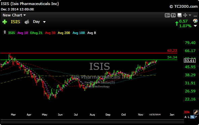The image size is (199, 125).
Task: Click the Mar label on the time axis
Action: [13, 115]
